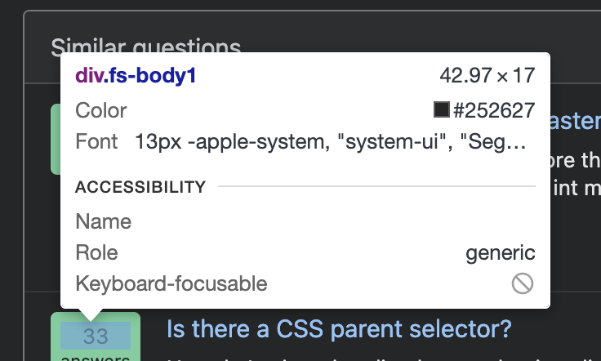
Task: Click the Font row label
Action: click(x=96, y=141)
